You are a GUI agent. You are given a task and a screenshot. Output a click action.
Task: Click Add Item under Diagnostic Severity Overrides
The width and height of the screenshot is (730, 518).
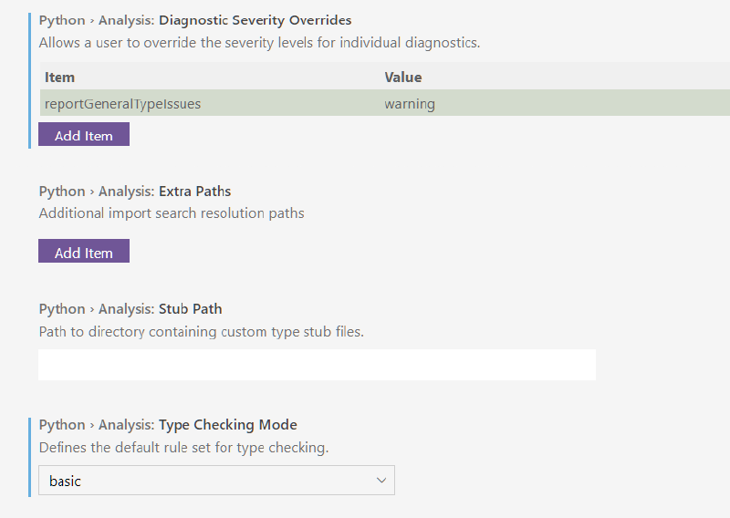tap(84, 134)
